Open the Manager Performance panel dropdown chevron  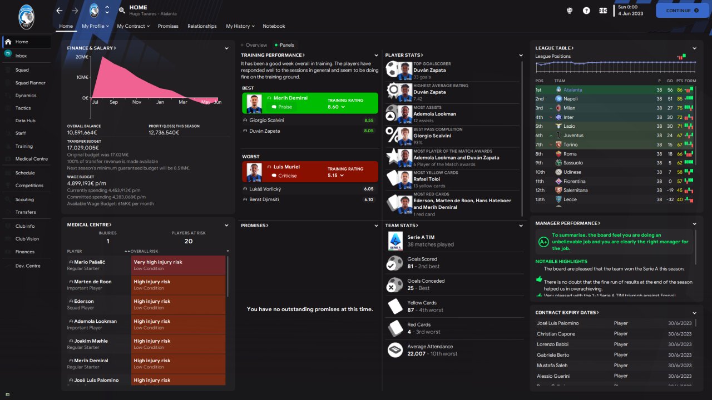coord(694,223)
